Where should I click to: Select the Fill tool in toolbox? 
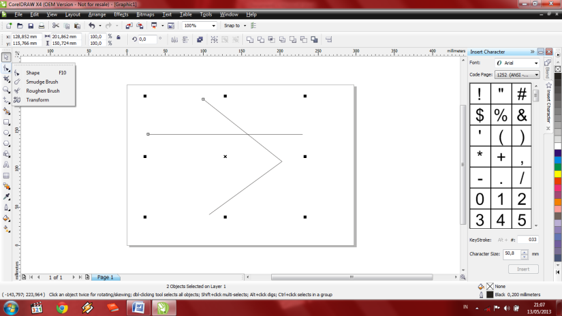[6, 219]
